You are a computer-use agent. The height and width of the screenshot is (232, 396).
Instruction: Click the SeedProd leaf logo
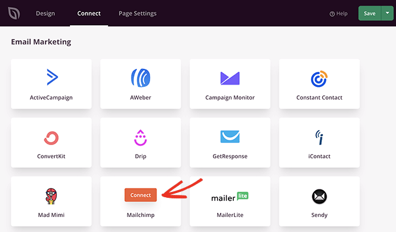[14, 13]
